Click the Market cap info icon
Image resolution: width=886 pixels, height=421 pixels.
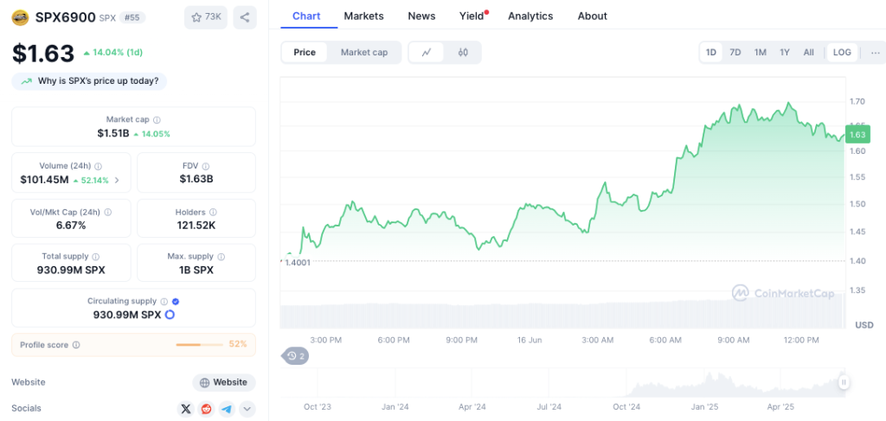click(x=157, y=120)
